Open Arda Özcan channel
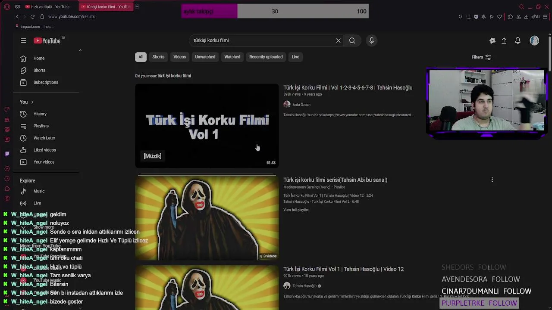 [x=301, y=105]
